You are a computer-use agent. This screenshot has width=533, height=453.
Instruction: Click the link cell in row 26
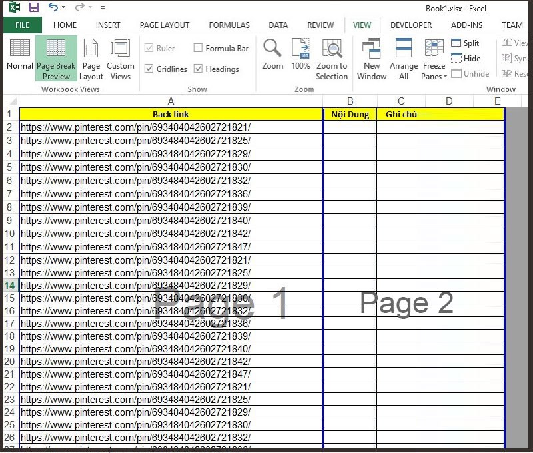tap(171, 438)
